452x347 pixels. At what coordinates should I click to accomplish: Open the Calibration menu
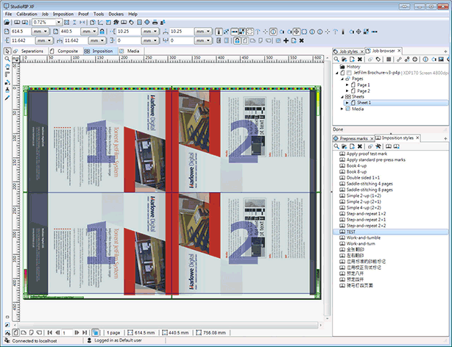click(27, 14)
